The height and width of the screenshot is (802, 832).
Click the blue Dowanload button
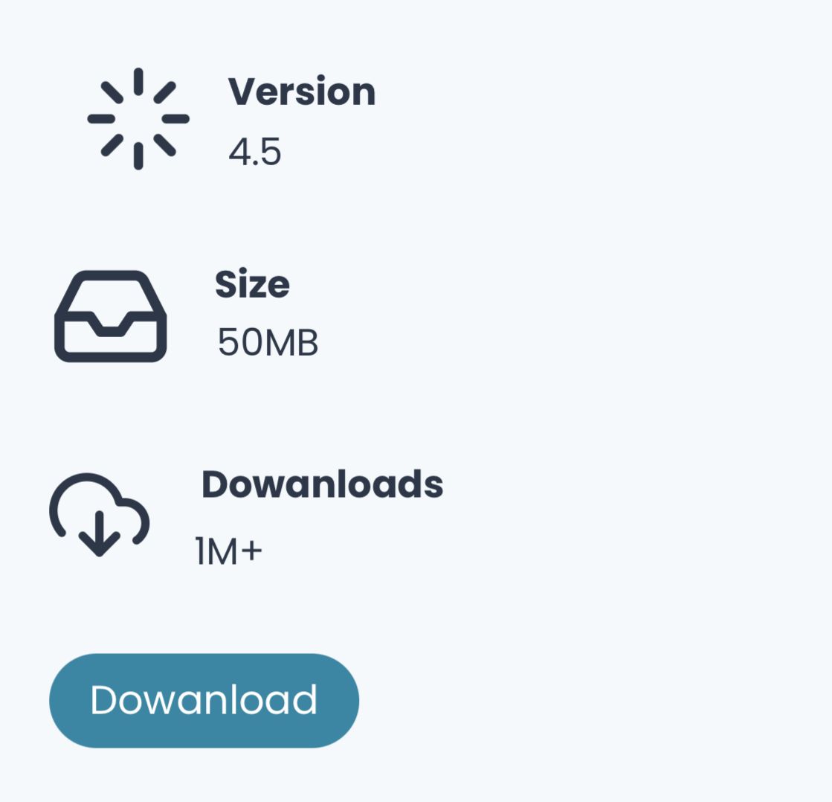click(204, 701)
